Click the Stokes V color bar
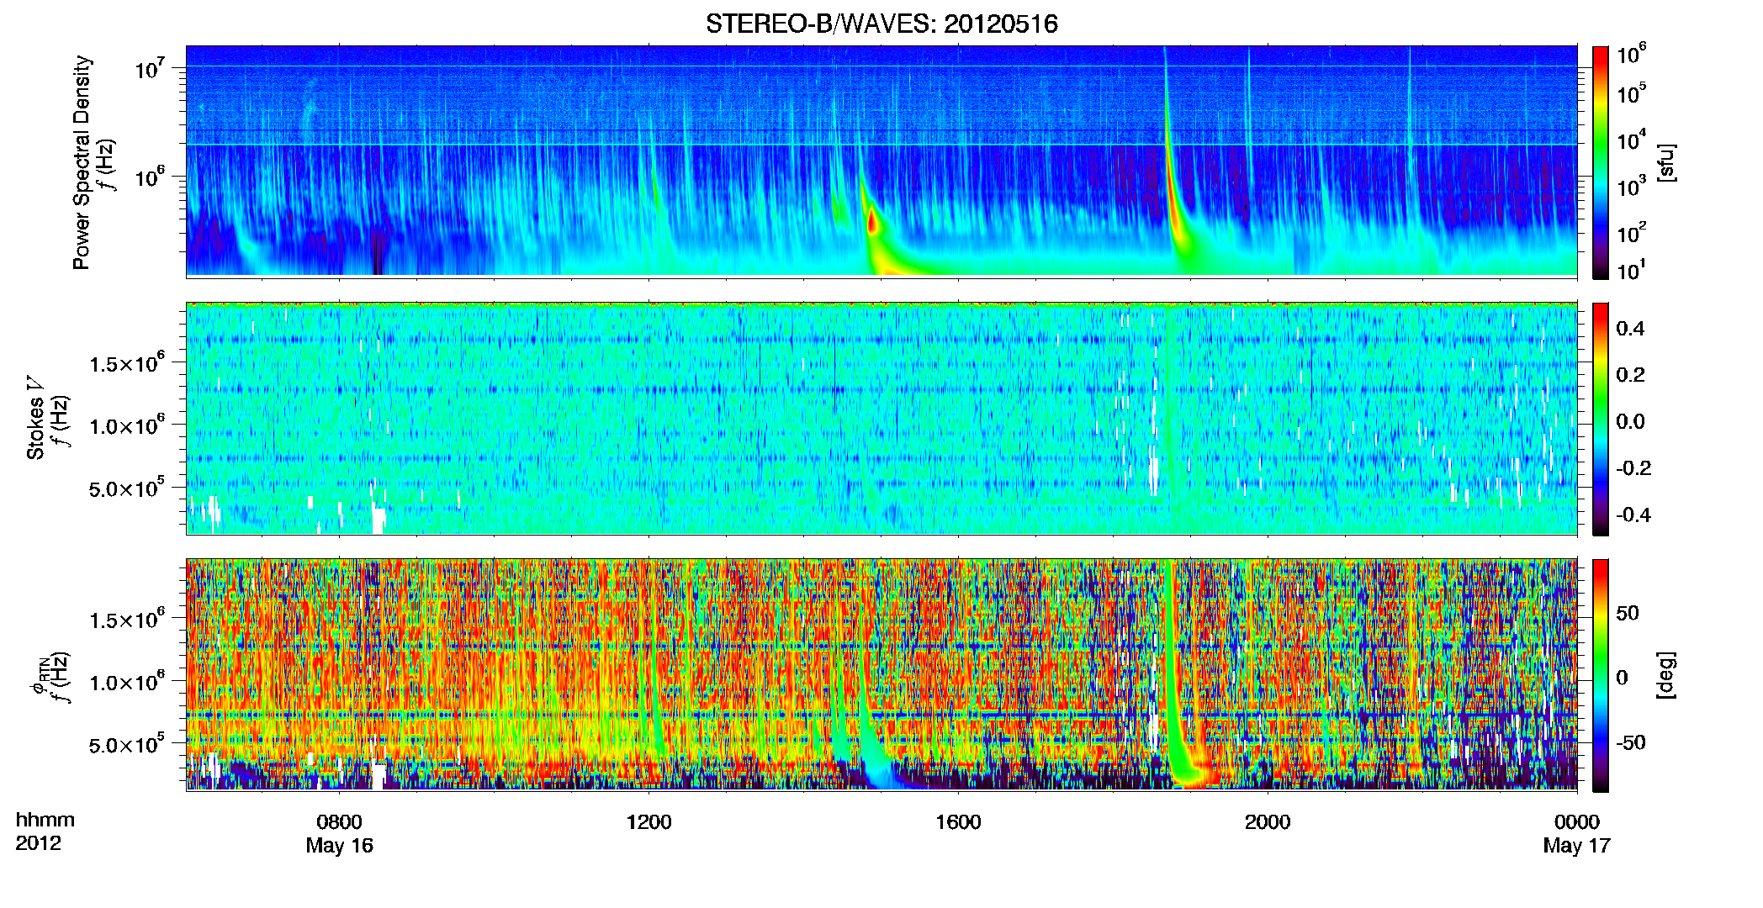This screenshot has height=908, width=1763. point(1601,419)
